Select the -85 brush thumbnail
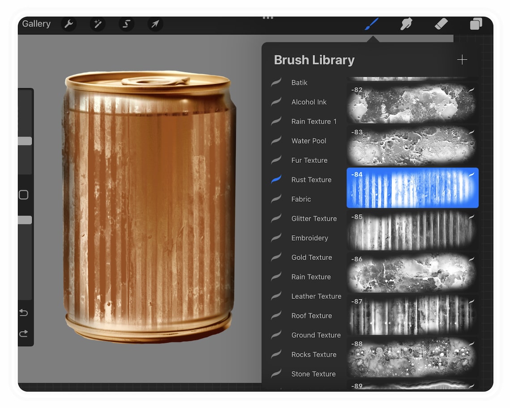This screenshot has width=510, height=408. point(412,230)
